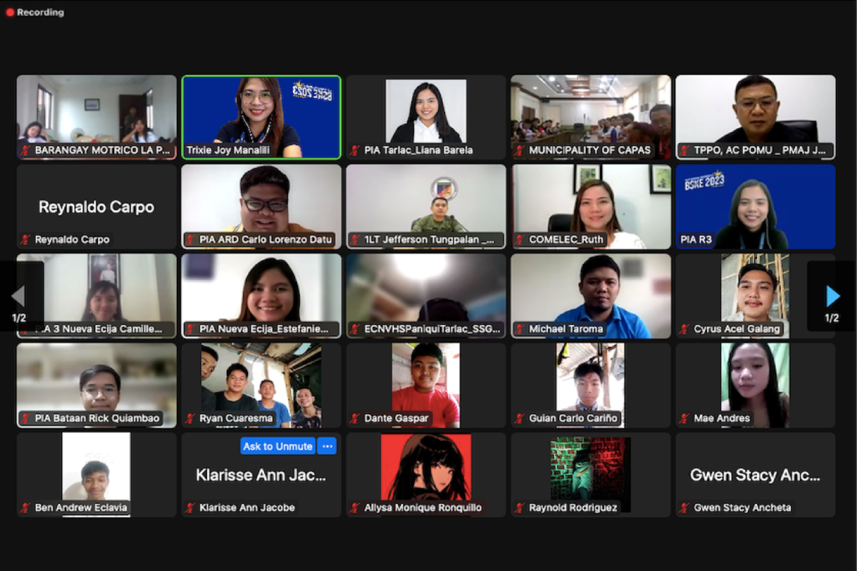This screenshot has width=857, height=571.
Task: Click the large Gwen Stacy Anc... name text
Action: point(756,475)
